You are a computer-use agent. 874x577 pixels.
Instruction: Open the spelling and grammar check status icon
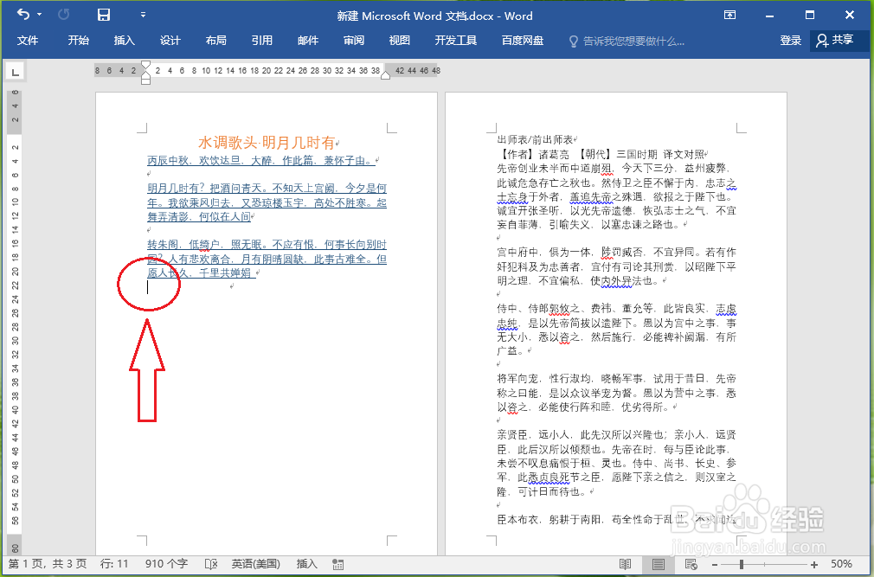click(x=210, y=563)
